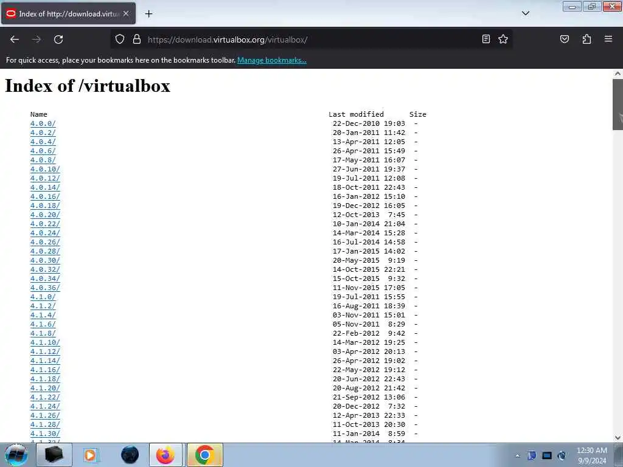Open a new tab with plus button
The height and width of the screenshot is (467, 623).
click(148, 14)
